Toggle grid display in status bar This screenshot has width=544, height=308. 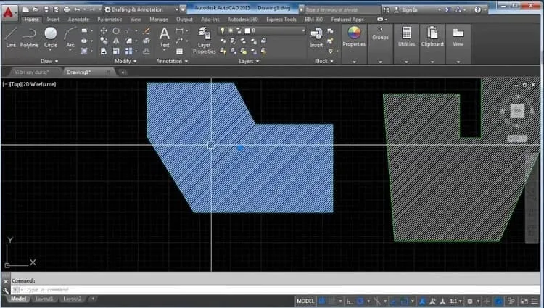(x=322, y=301)
